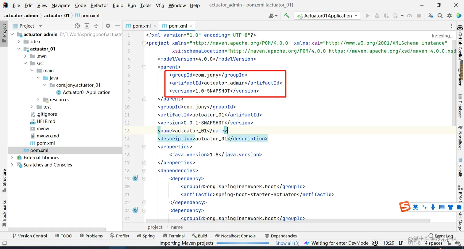Click the red Stop square icon

pos(419,16)
